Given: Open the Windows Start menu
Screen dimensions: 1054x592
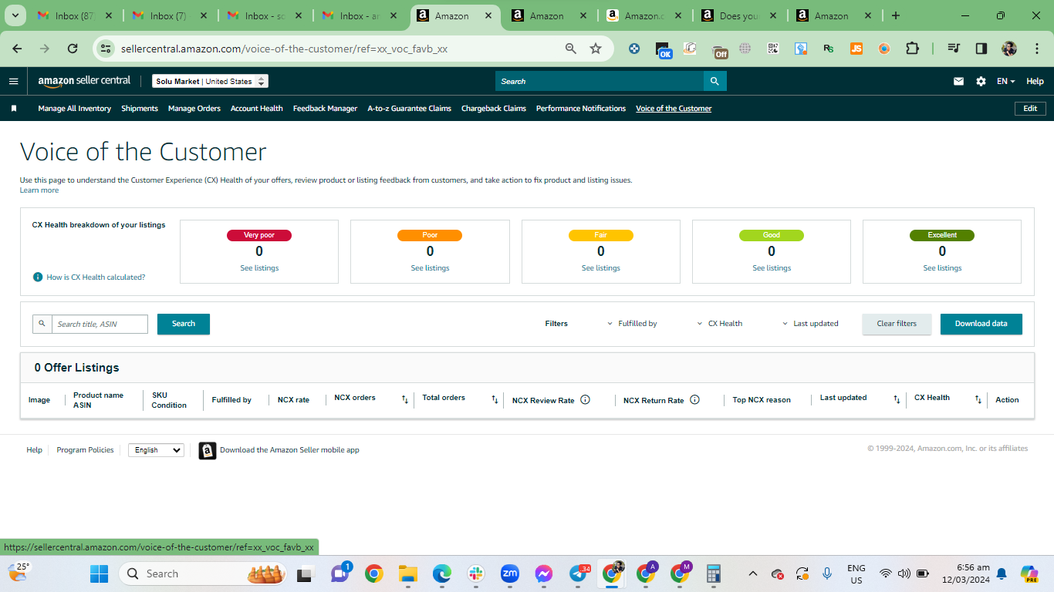Looking at the screenshot, I should [x=99, y=573].
